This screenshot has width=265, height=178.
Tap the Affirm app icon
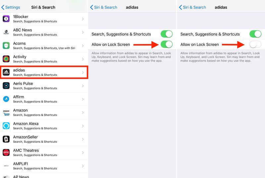[x=6, y=99]
